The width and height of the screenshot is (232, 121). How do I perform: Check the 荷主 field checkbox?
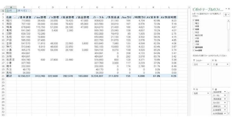tap(193, 32)
